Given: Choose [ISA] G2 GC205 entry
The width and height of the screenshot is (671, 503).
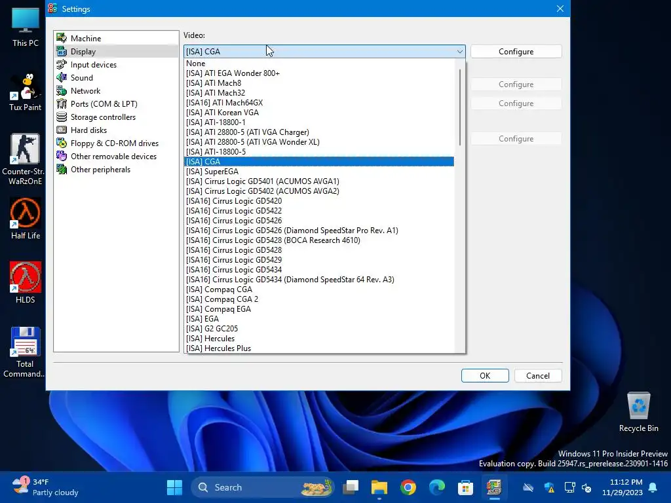Looking at the screenshot, I should pos(319,329).
